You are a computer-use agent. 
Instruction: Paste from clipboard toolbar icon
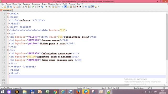pos(29,7)
